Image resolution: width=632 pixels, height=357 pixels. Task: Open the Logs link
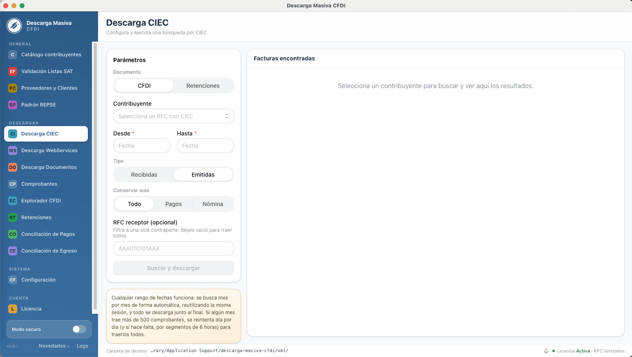coord(82,346)
